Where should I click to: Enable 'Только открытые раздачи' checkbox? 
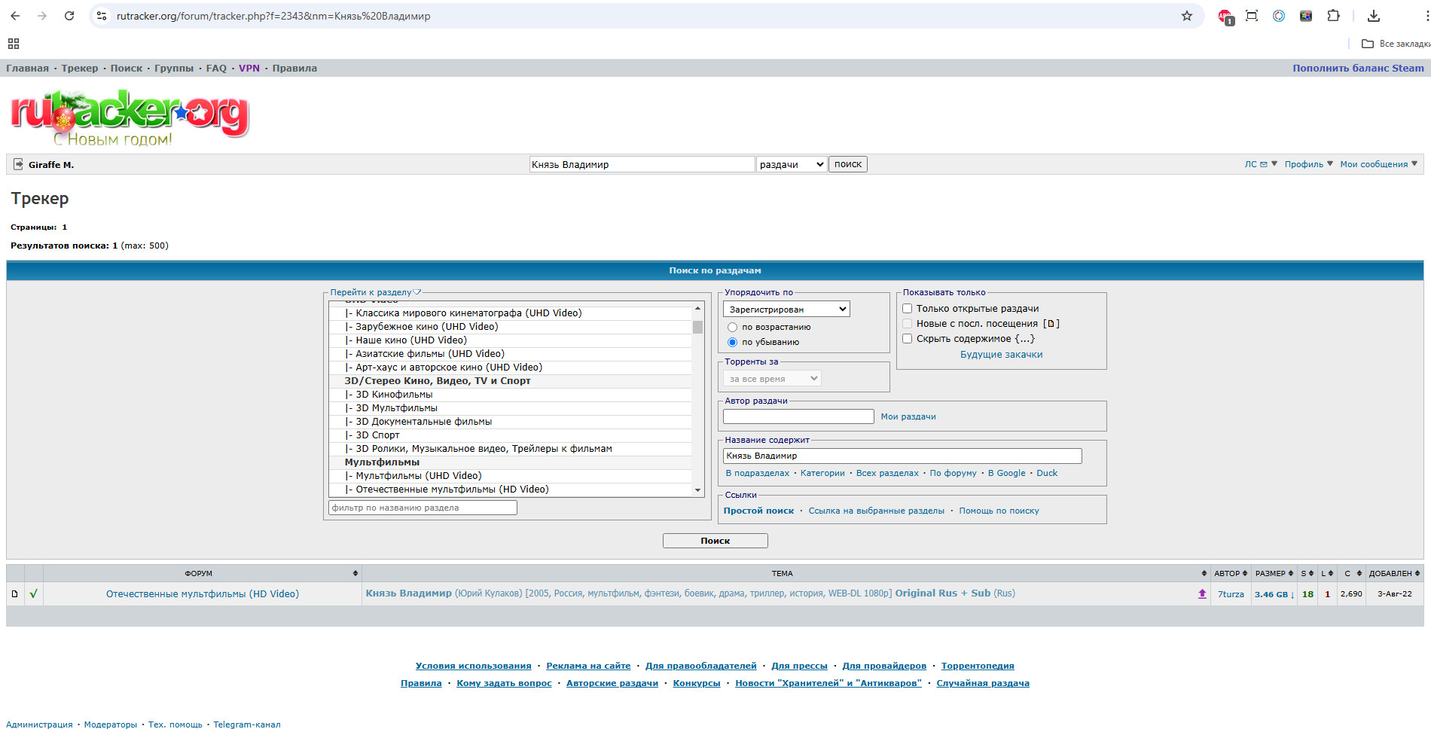[x=908, y=309]
